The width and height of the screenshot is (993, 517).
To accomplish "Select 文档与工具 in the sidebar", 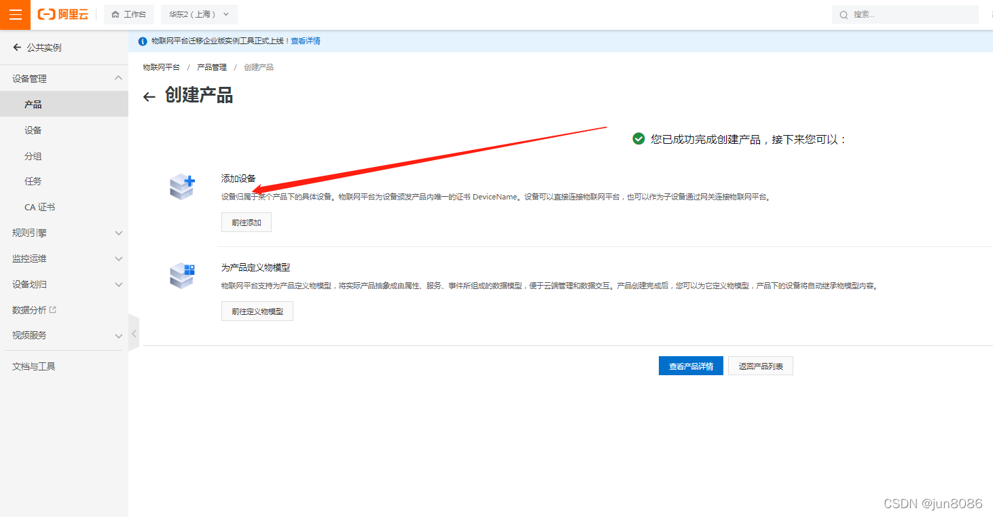I will (x=33, y=366).
